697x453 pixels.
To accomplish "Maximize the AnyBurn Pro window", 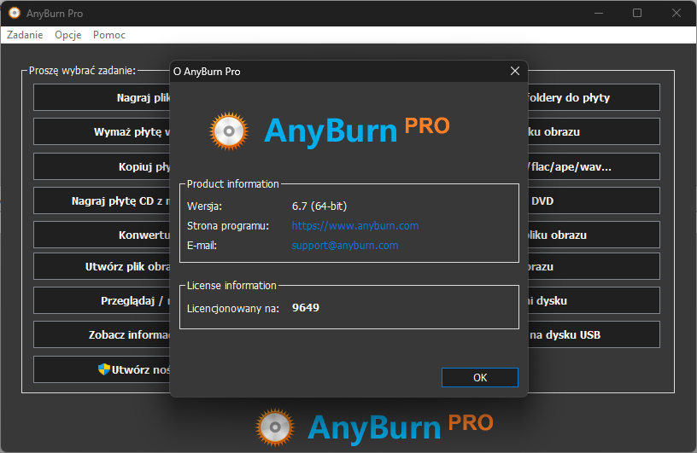I will click(637, 14).
